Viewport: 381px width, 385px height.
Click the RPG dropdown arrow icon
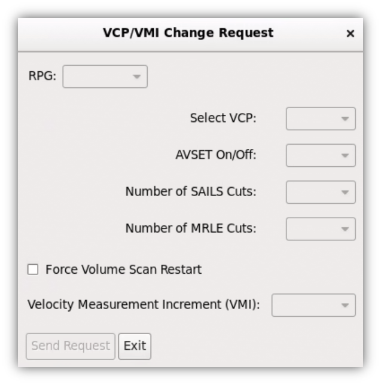tap(136, 77)
